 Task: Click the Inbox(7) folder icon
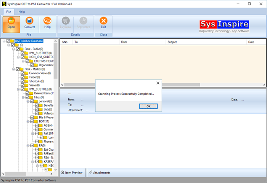click(x=31, y=97)
